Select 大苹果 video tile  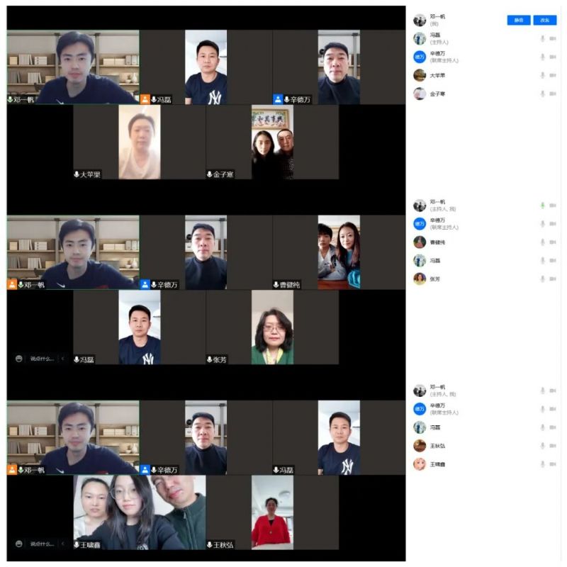pos(139,142)
